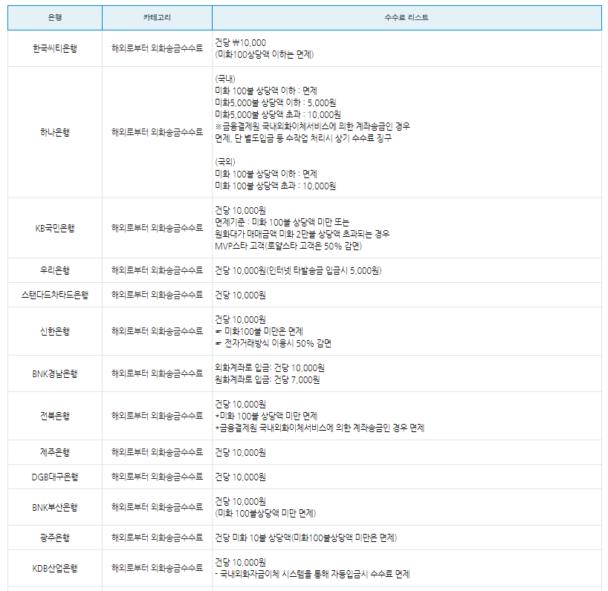The image size is (608, 591).
Task: Click 해외로부터 외화송금수수료 in BNK경남은행 row
Action: pyautogui.click(x=157, y=373)
